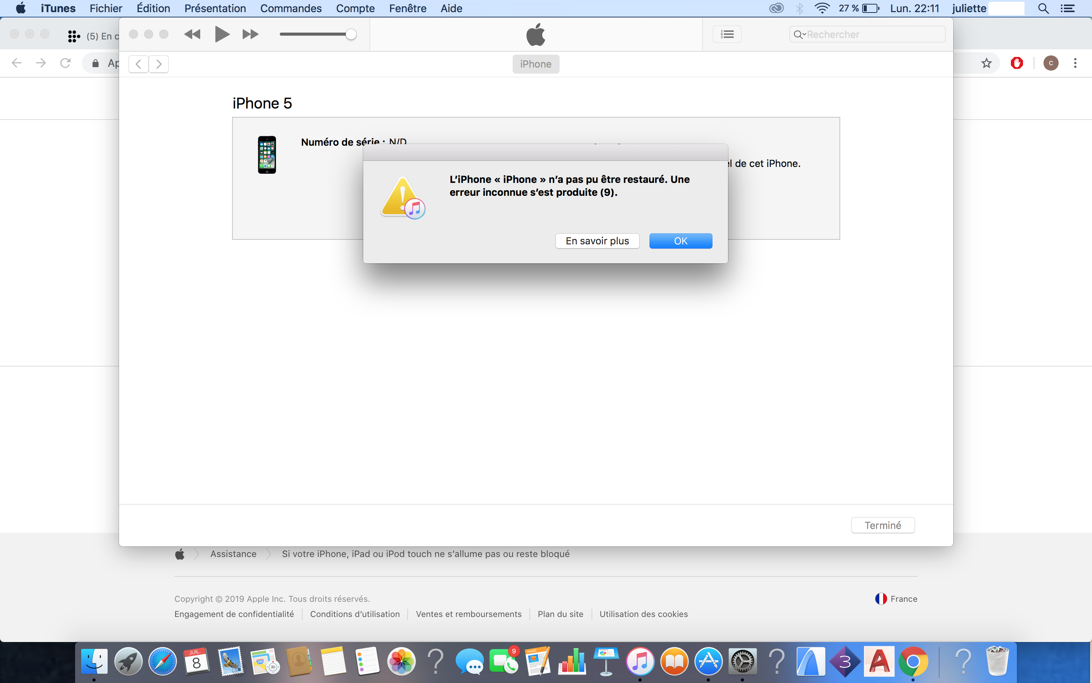Expand the search magnifier dropdown in iTunes

pyautogui.click(x=799, y=34)
